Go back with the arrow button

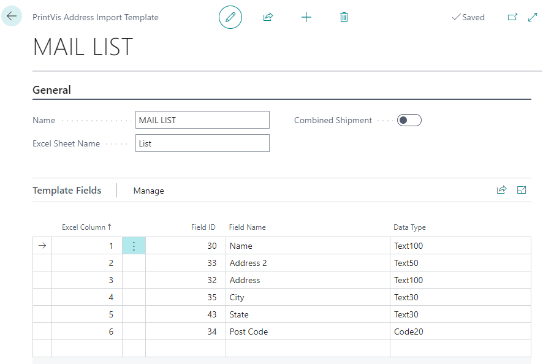pos(12,16)
